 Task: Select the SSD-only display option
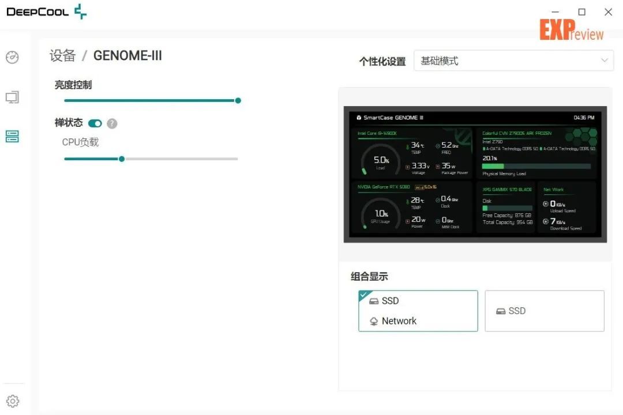[545, 311]
